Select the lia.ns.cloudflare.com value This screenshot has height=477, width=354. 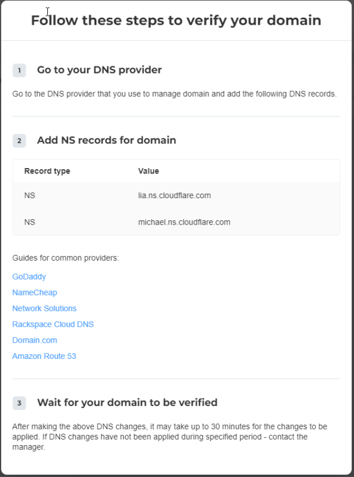(174, 196)
